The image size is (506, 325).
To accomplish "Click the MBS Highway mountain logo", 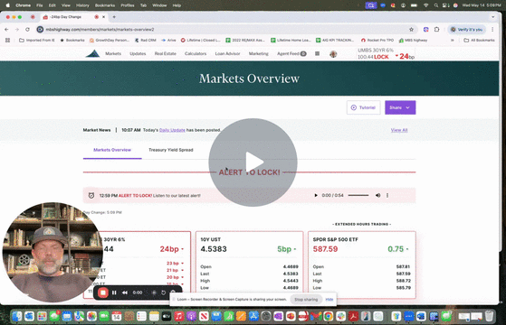I will tap(92, 53).
